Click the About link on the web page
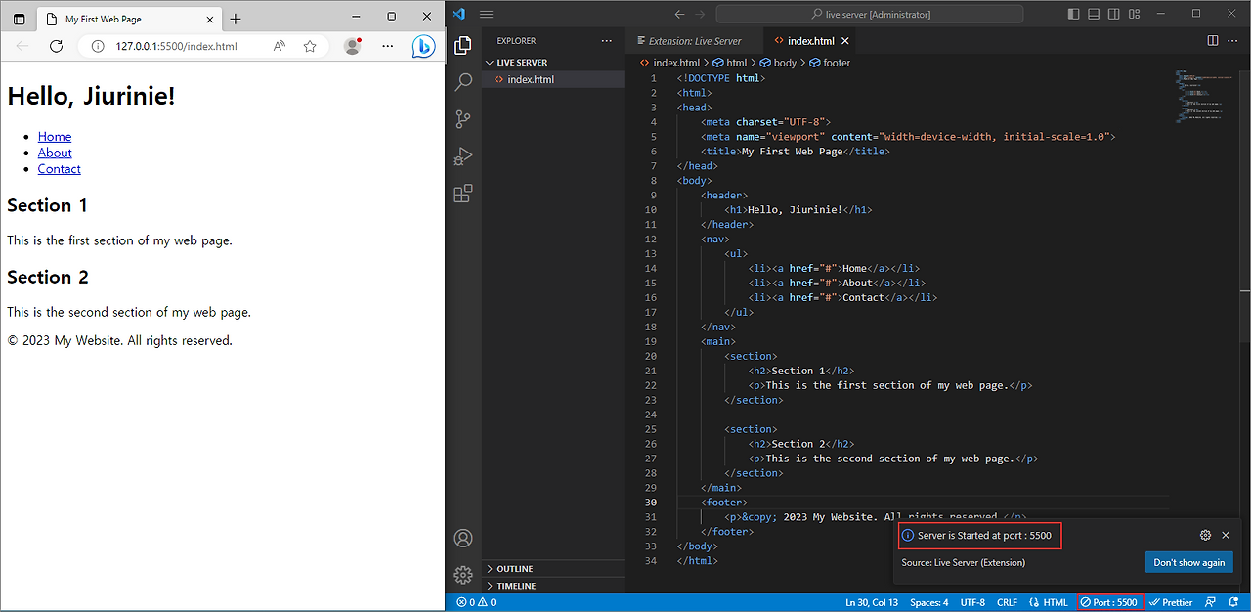Image resolution: width=1251 pixels, height=612 pixels. [x=55, y=153]
